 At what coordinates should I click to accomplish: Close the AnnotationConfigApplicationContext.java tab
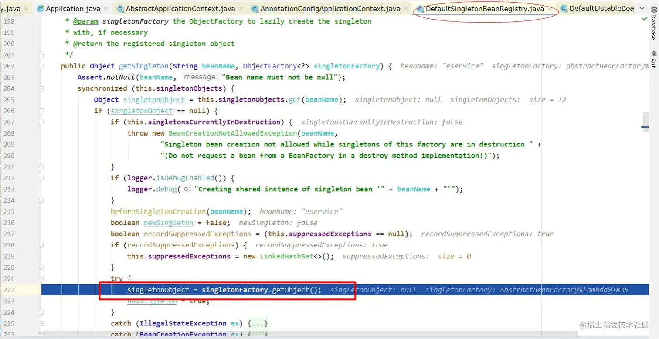pyautogui.click(x=407, y=9)
